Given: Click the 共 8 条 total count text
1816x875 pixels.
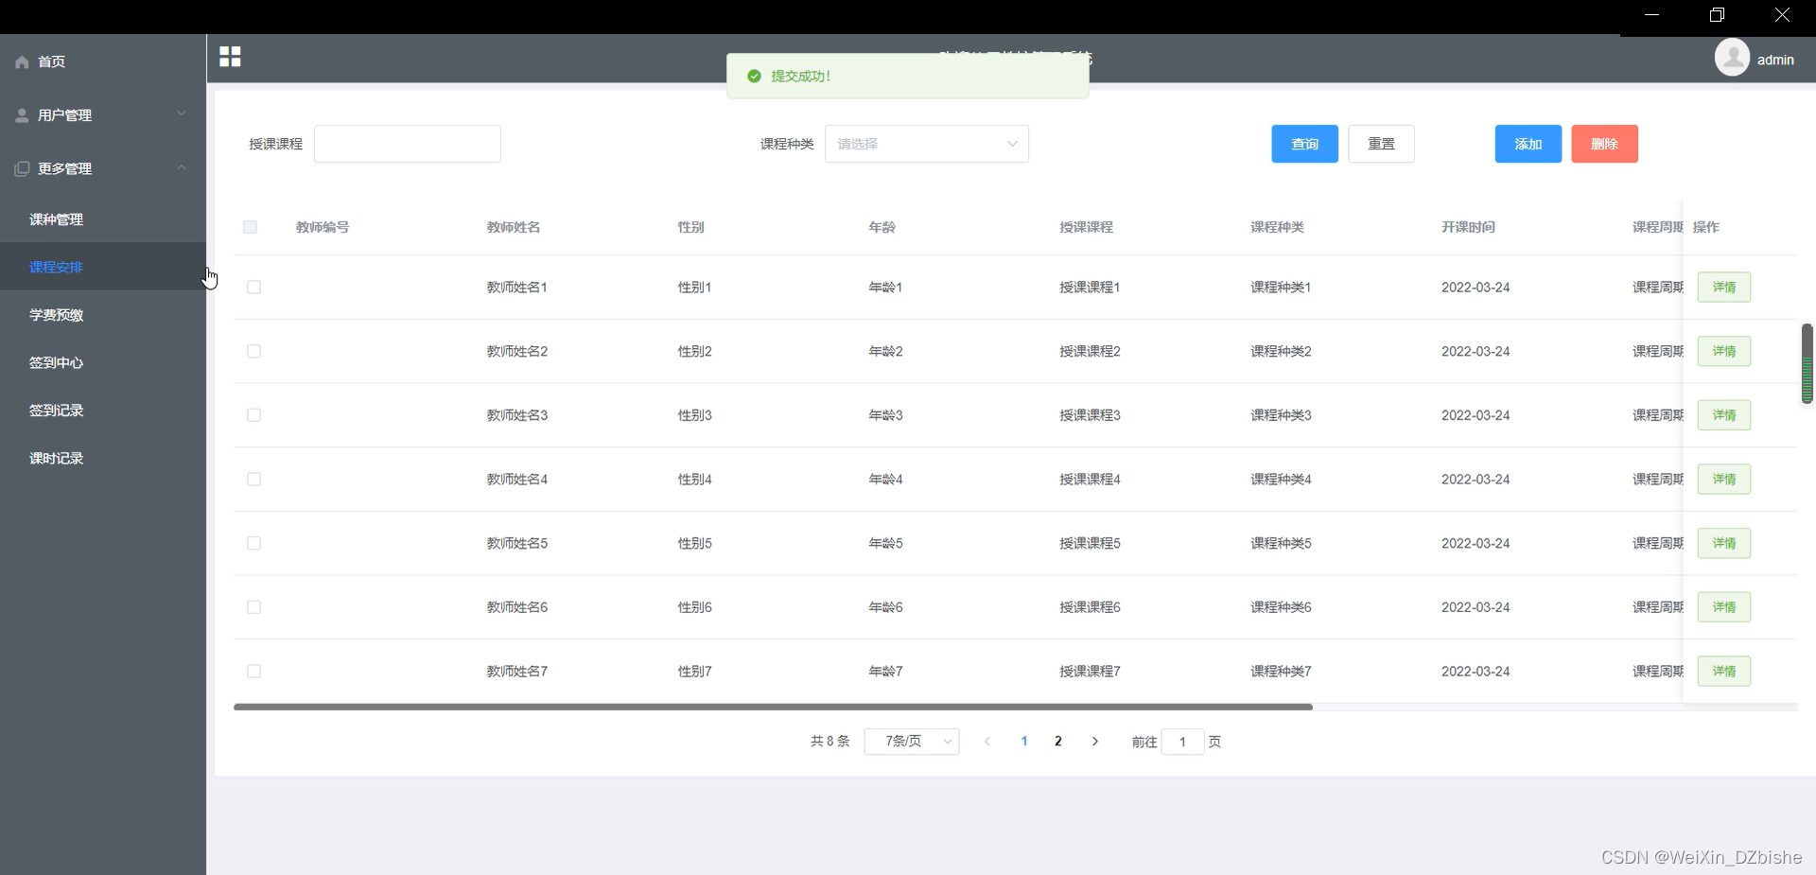Looking at the screenshot, I should 830,742.
